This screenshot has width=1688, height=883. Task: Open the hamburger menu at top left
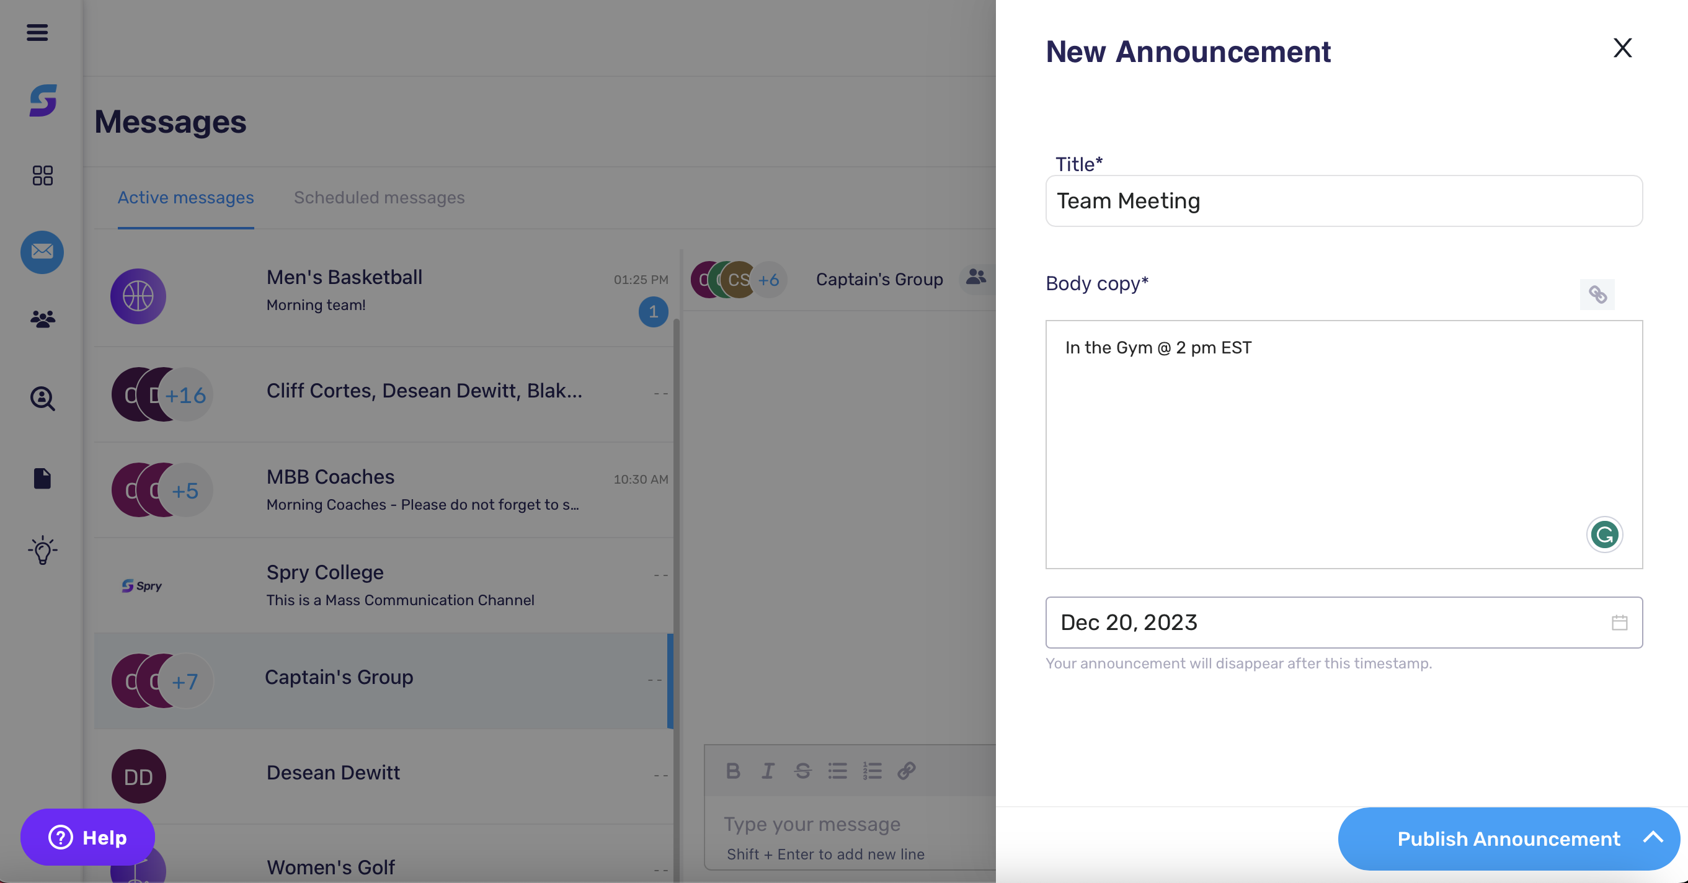[x=37, y=32]
